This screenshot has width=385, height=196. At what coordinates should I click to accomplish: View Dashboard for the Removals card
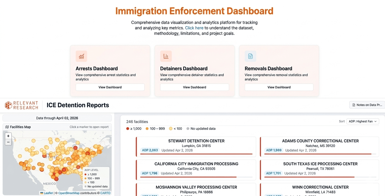point(279,87)
